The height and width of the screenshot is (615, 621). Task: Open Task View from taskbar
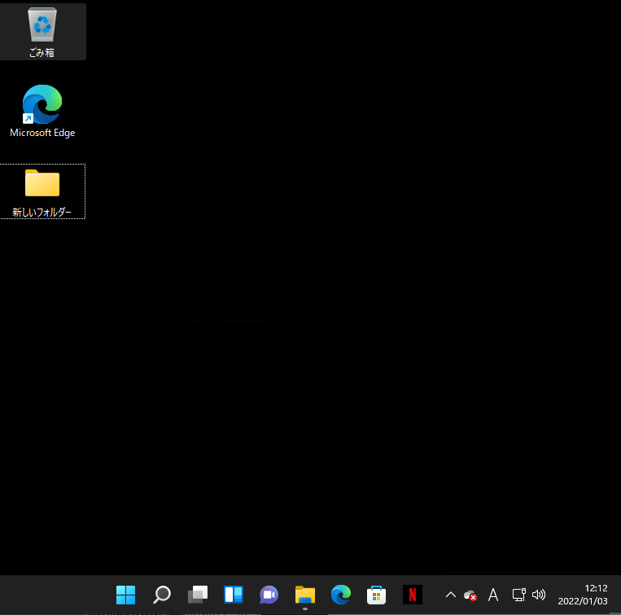click(197, 595)
